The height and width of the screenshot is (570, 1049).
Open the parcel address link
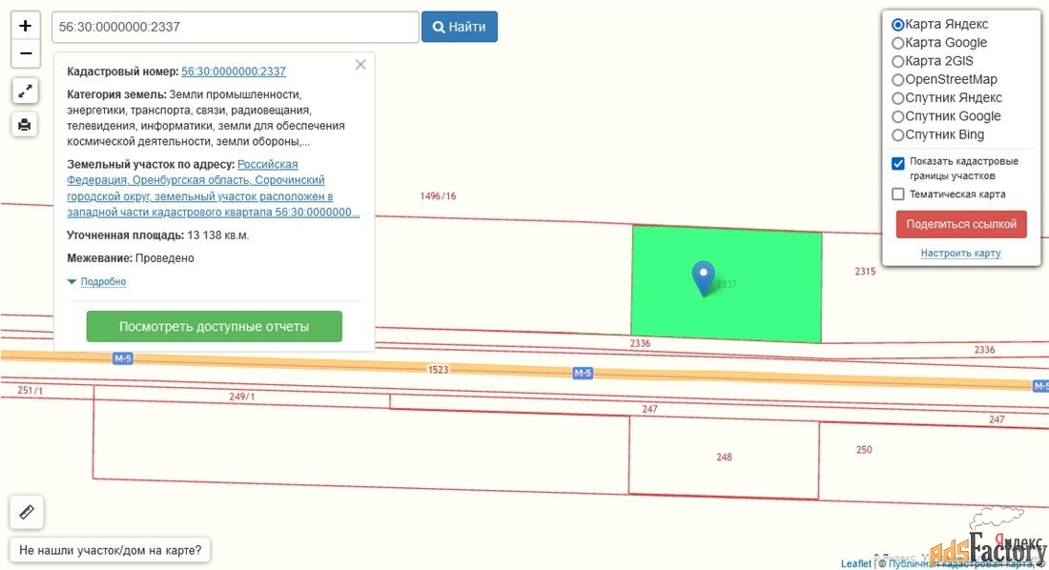click(213, 188)
